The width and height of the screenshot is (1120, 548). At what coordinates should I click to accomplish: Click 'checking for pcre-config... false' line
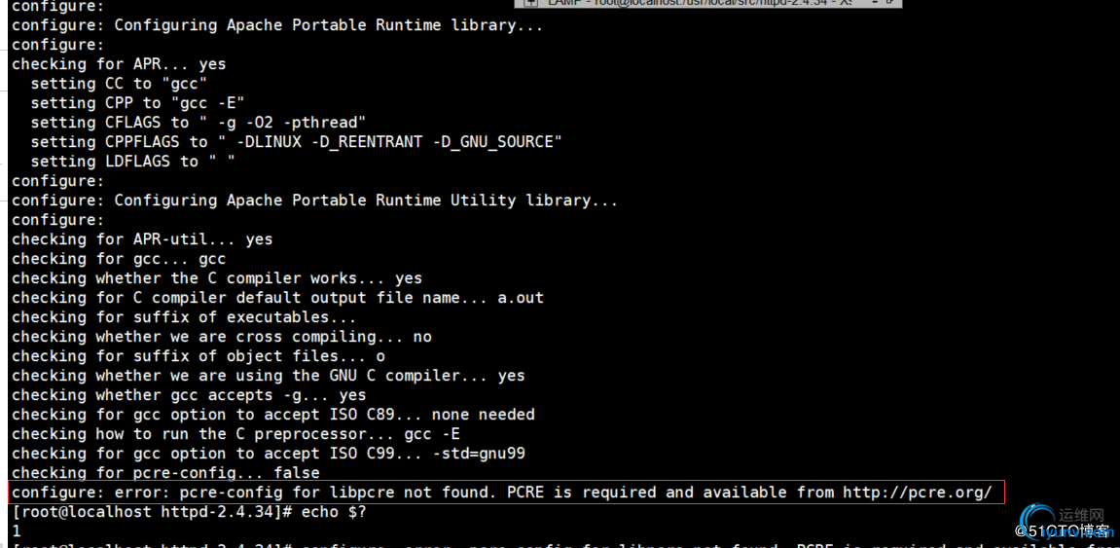tap(165, 472)
